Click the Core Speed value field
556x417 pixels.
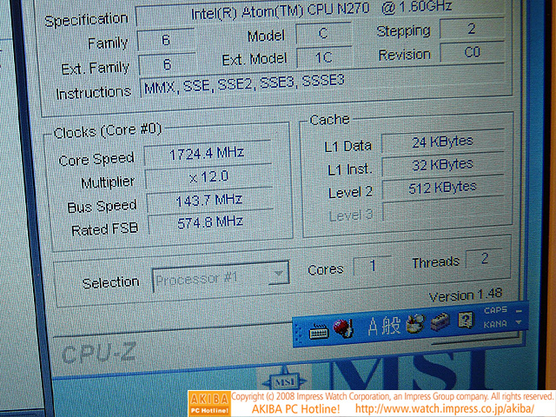pyautogui.click(x=207, y=154)
